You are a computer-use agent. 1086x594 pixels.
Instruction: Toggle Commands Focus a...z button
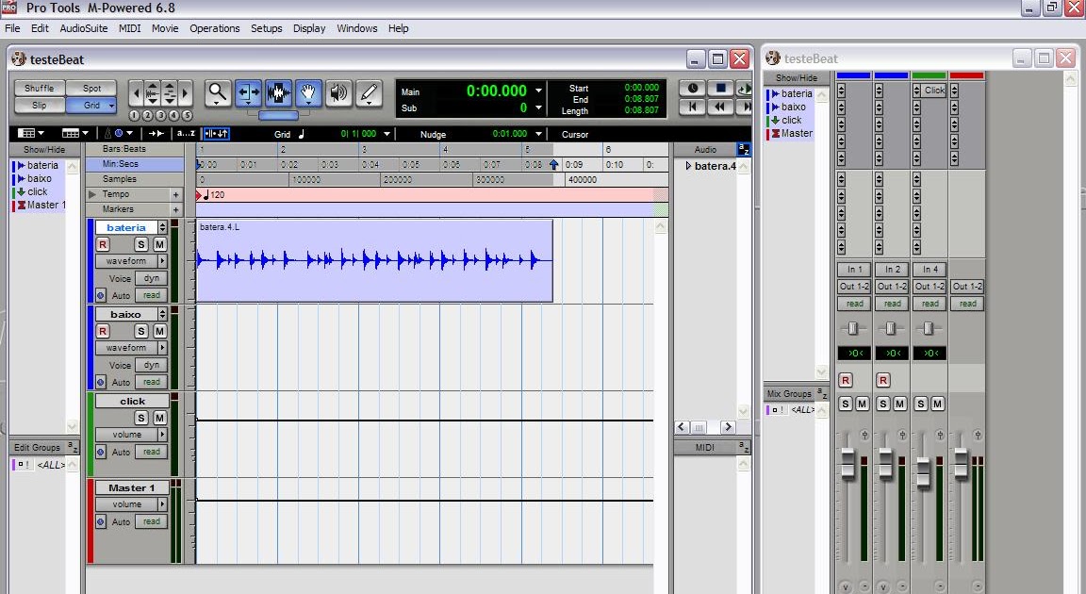pos(186,134)
